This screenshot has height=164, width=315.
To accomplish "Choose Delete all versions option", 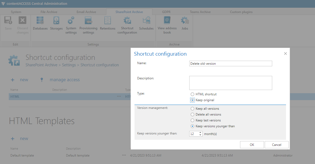I will click(192, 114).
